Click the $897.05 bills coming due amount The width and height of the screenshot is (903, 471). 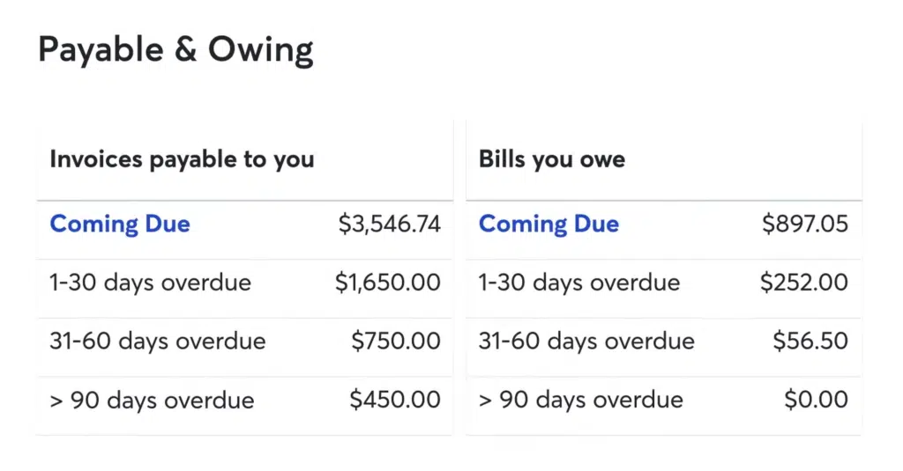[x=805, y=224]
